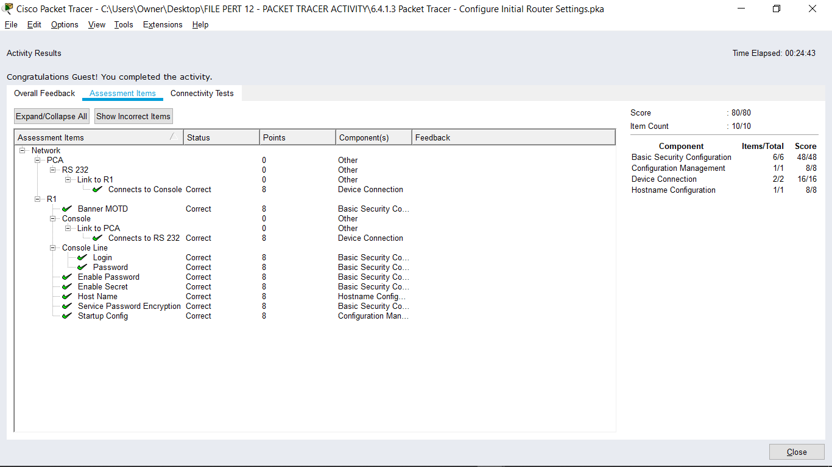The height and width of the screenshot is (467, 832).
Task: Click the Close button at bottom
Action: (797, 452)
